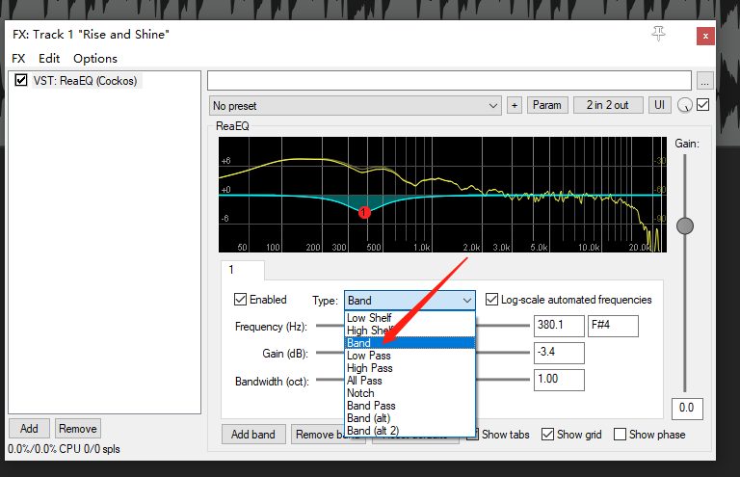The image size is (740, 477).
Task: Pin the FX window on top
Action: [659, 34]
